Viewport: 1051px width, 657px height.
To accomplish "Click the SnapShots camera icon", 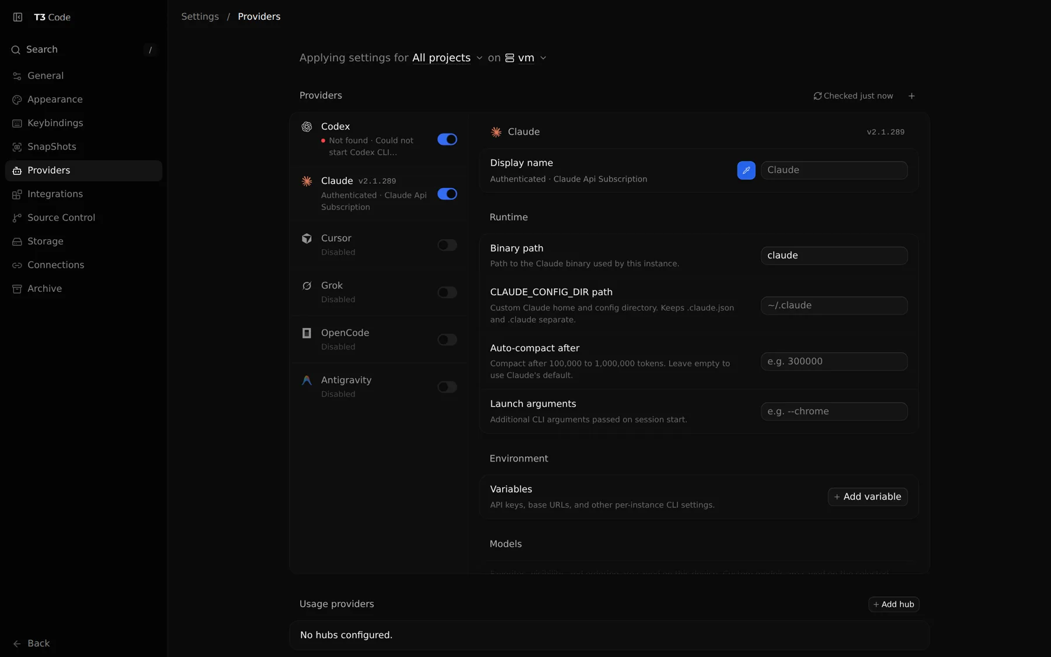I will click(17, 147).
